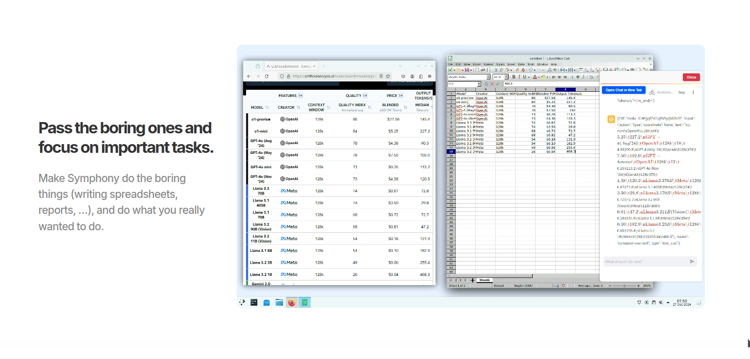Screen dimensions: 750x359
Task: Sort the leaderboard by the MODEL column
Action: point(267,107)
